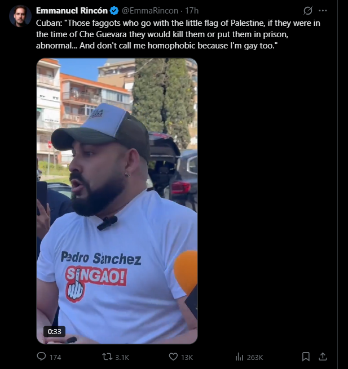Open the 17h timestamp link
This screenshot has width=348, height=369.
click(192, 11)
